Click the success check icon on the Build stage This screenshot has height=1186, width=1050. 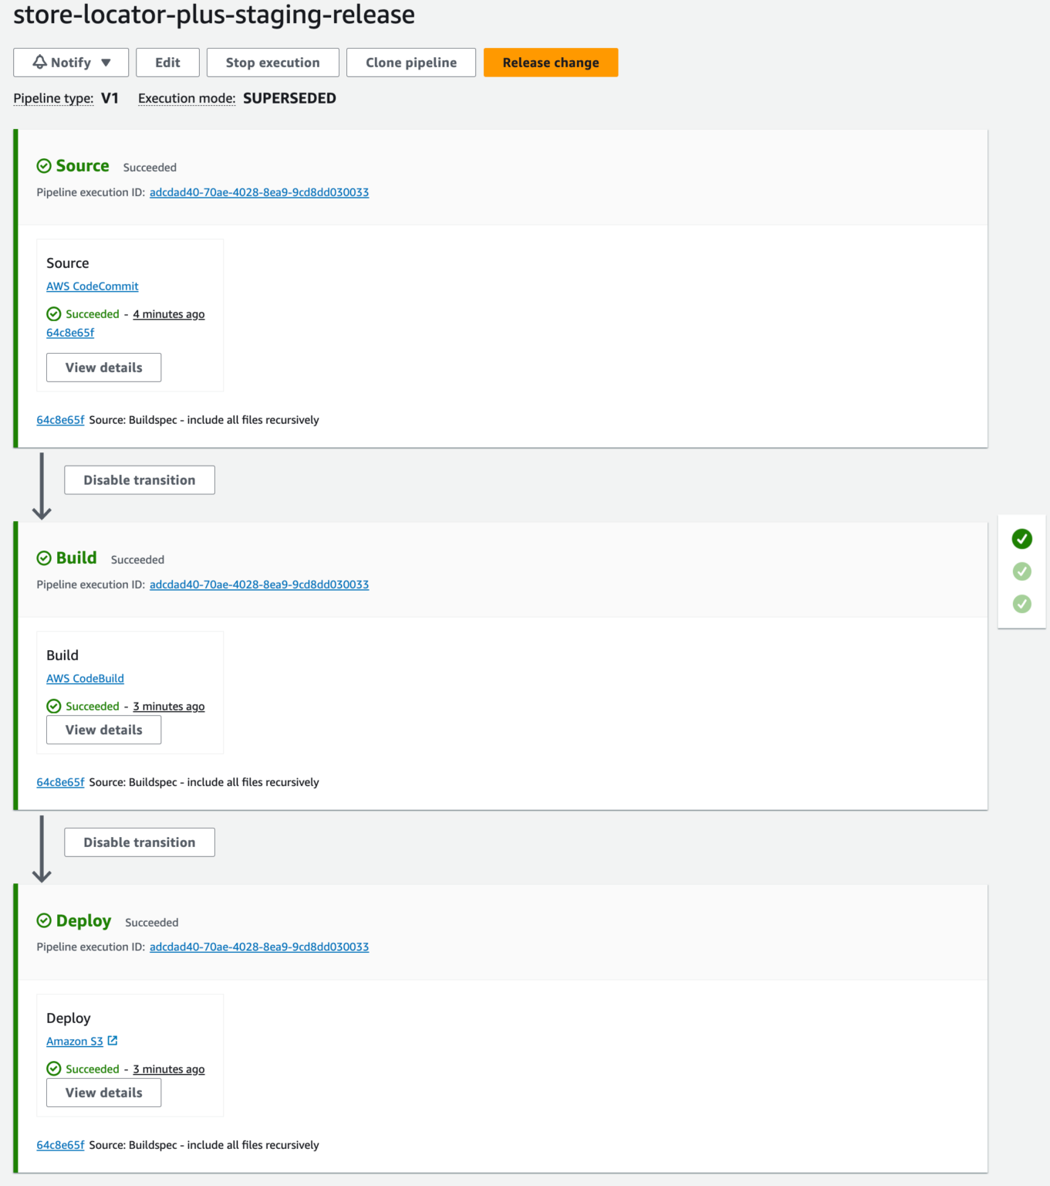pyautogui.click(x=44, y=557)
